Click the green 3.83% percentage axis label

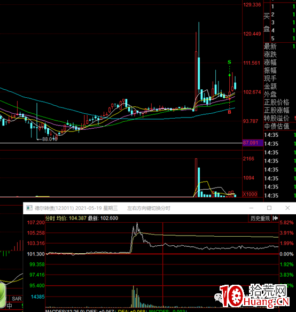[x=286, y=275]
